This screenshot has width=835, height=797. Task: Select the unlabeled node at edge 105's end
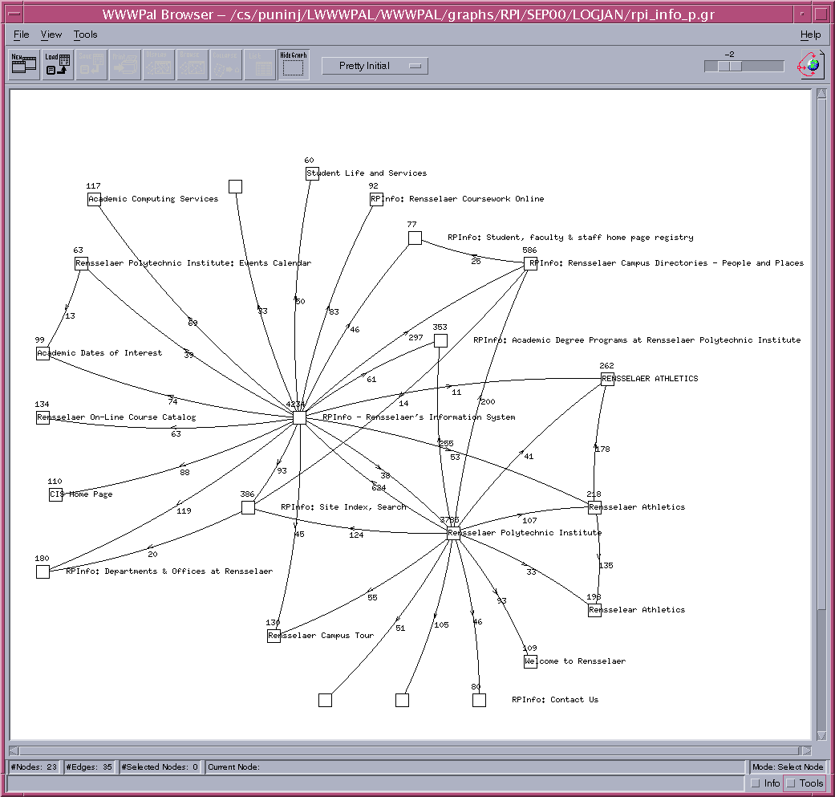click(402, 700)
